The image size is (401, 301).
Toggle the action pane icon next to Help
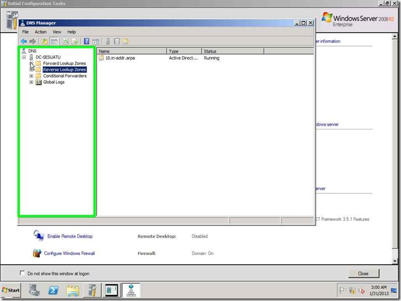click(96, 42)
